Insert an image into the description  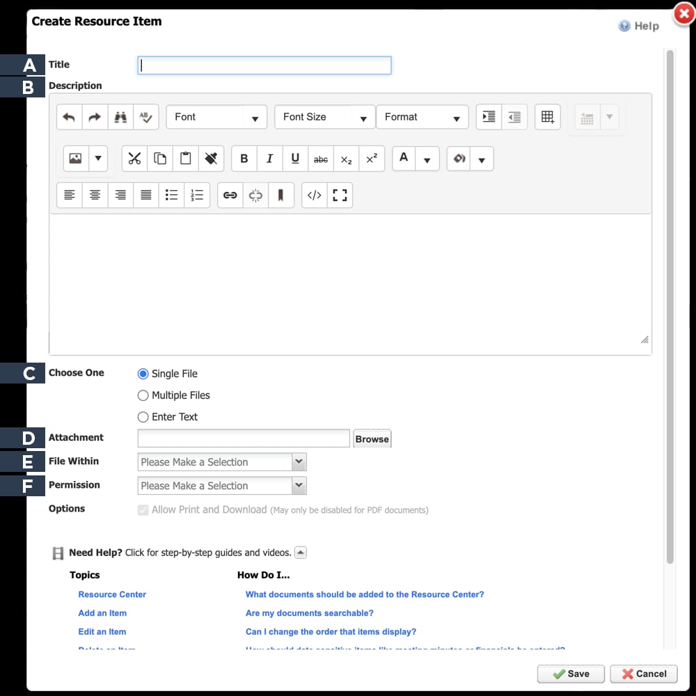(76, 159)
